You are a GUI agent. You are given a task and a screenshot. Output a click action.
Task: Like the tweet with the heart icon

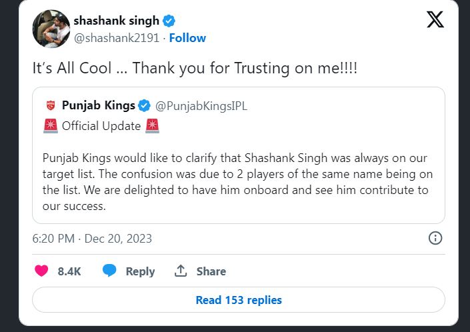pos(41,271)
